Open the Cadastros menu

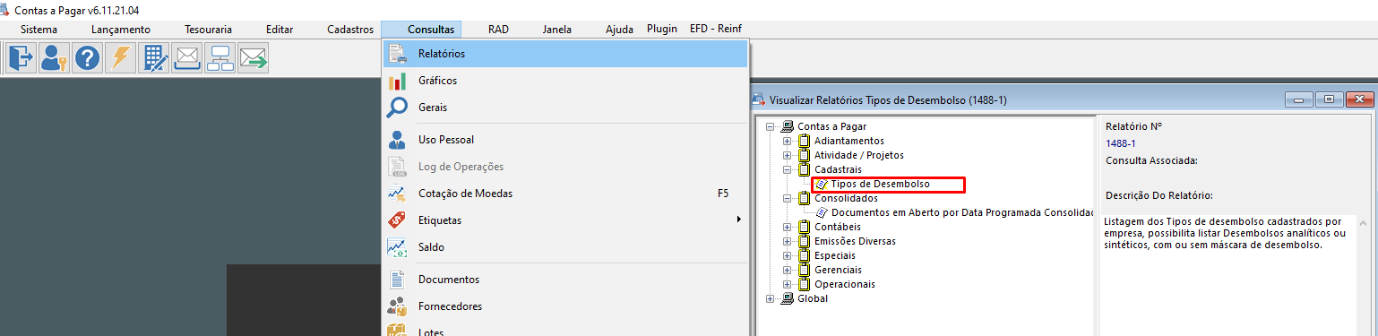(x=350, y=29)
